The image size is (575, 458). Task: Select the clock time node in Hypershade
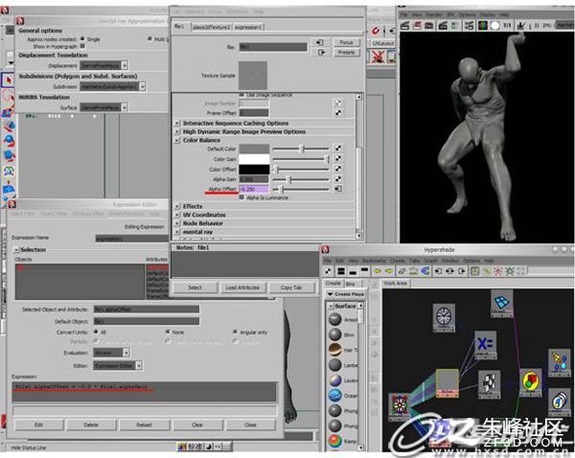pos(444,317)
